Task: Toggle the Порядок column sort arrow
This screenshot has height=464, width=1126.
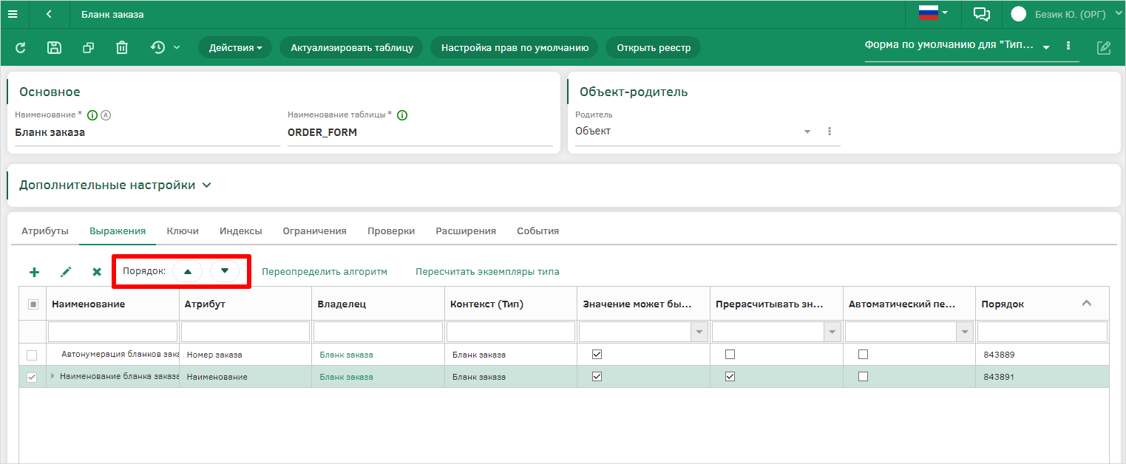Action: click(x=1086, y=303)
